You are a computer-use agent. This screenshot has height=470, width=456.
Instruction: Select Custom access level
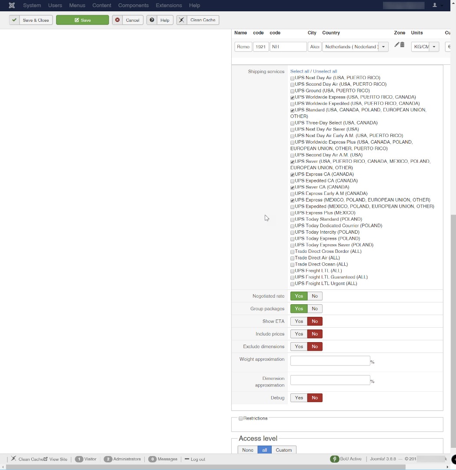[x=283, y=450]
